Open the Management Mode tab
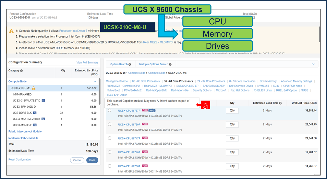Image resolution: width=327 pixels, height=179 pixels. pos(117,81)
